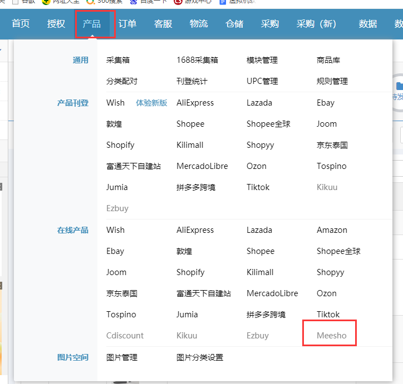Open the 客服 navigation tab
This screenshot has height=384, width=403.
point(163,24)
